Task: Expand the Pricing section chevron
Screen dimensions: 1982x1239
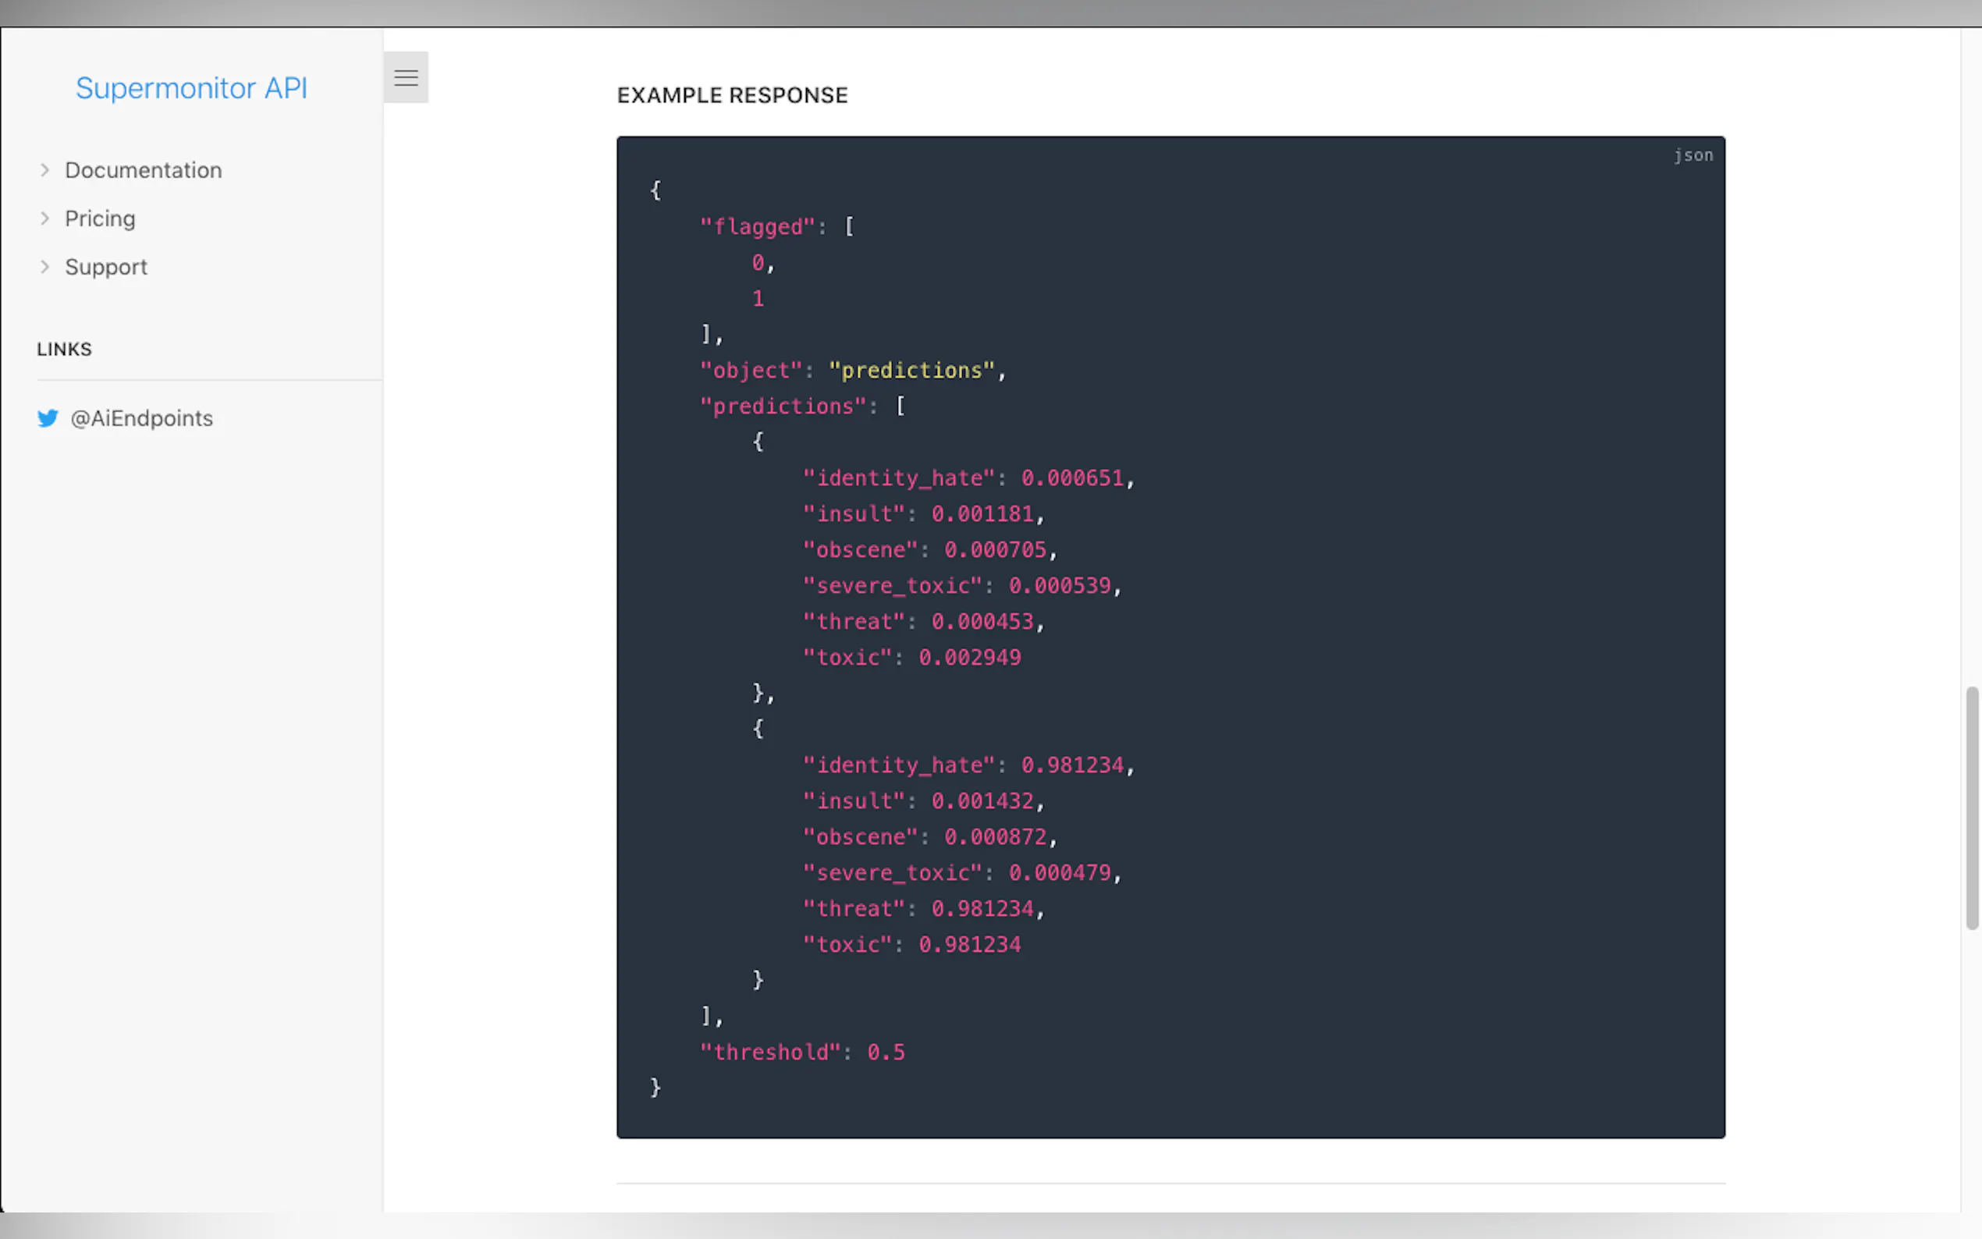Action: [x=45, y=218]
